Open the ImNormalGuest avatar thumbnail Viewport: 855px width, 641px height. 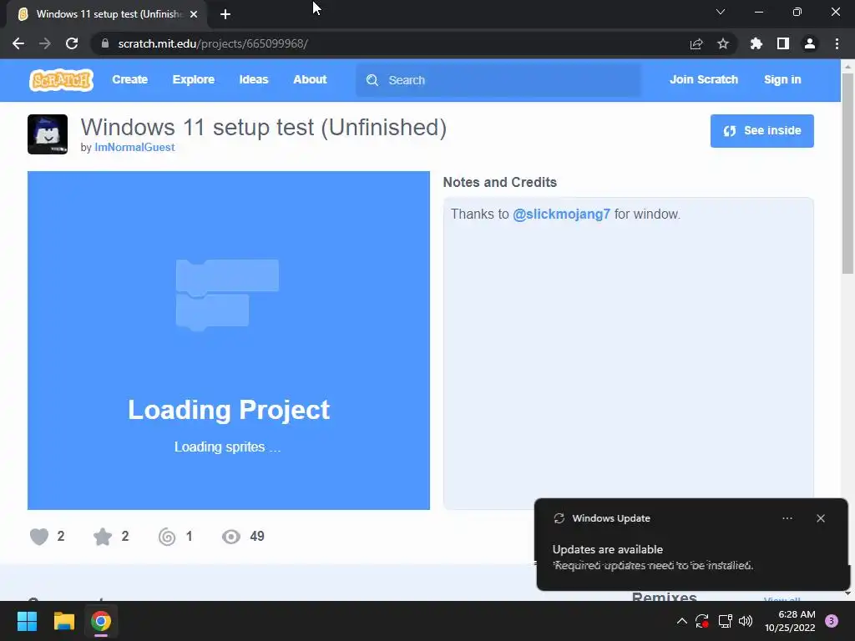pos(48,134)
